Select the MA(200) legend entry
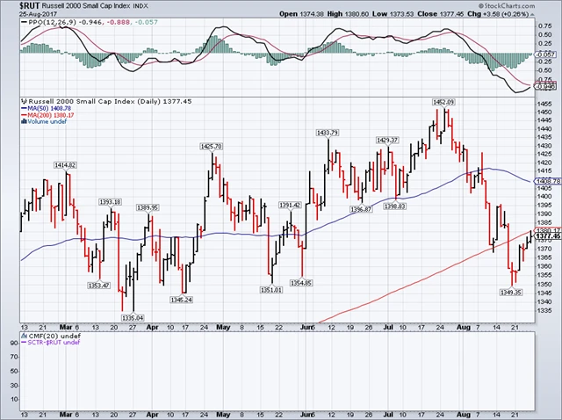562x420 pixels. (47, 115)
